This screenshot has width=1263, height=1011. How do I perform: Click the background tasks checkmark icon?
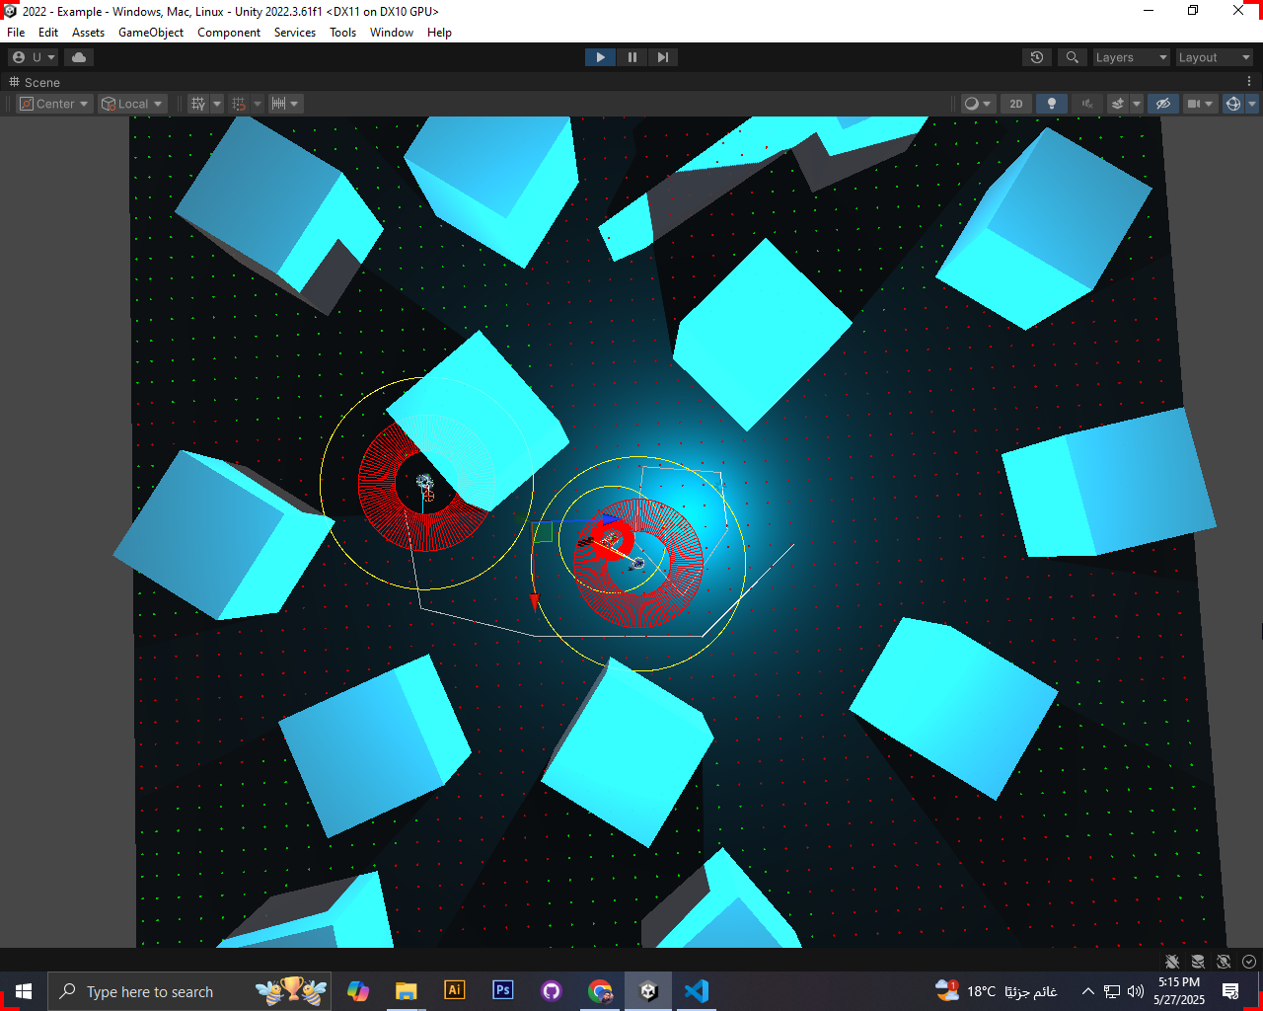coord(1249,961)
